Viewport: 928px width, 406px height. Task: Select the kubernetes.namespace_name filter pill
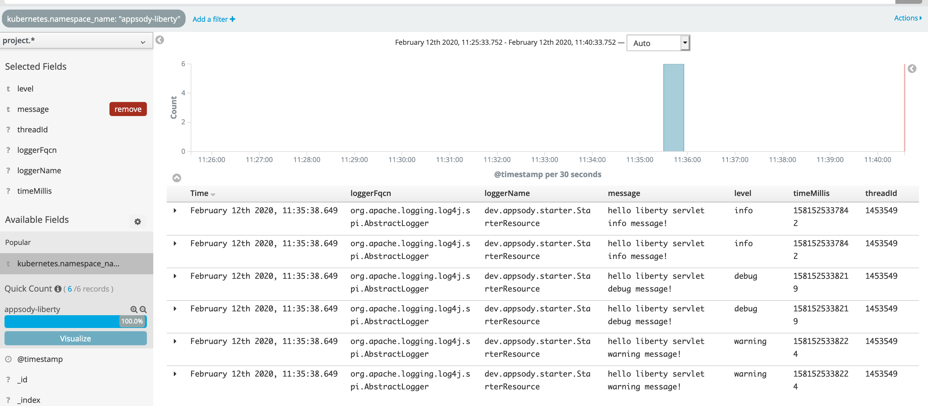[x=93, y=19]
